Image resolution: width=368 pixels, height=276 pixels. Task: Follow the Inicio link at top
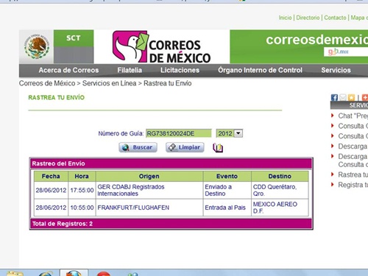(x=285, y=18)
